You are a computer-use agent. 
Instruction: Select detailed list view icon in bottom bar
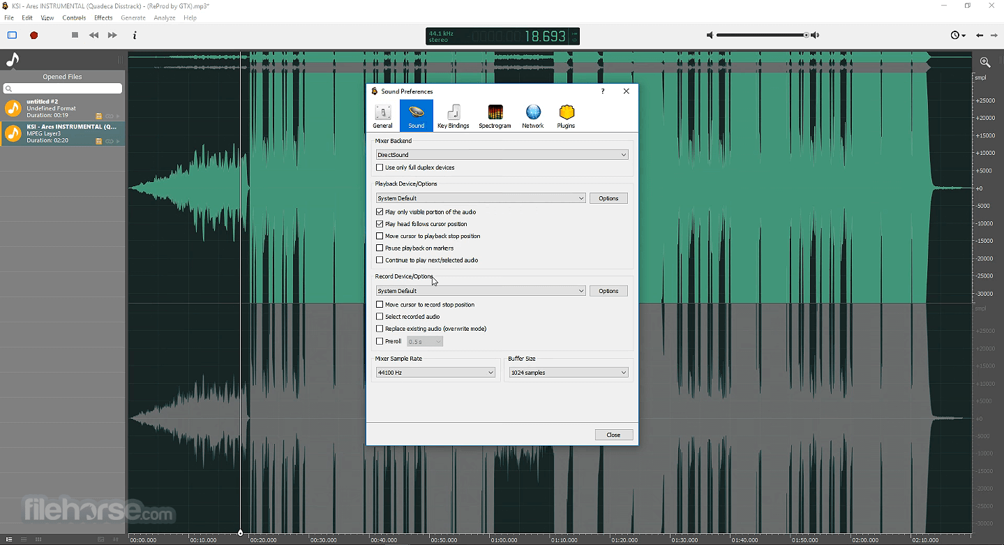pyautogui.click(x=9, y=539)
